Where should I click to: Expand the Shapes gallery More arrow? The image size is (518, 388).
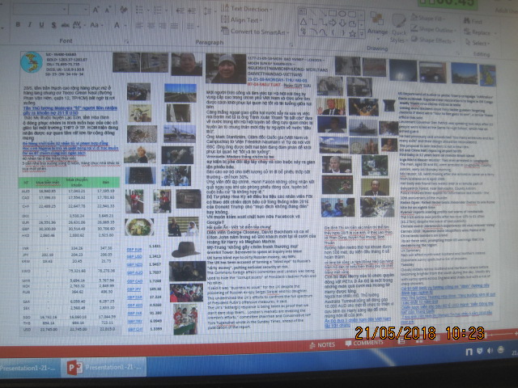click(362, 34)
